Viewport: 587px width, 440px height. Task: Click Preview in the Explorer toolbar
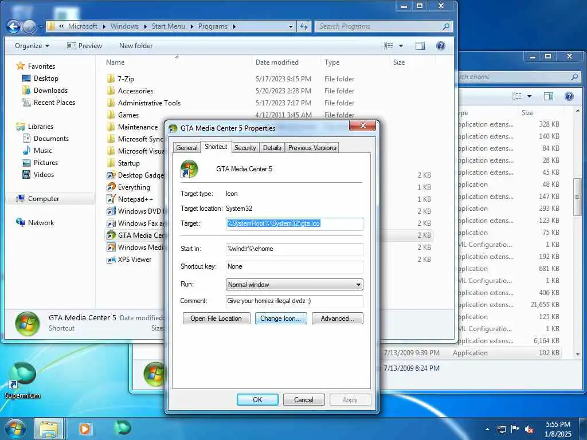tap(85, 46)
